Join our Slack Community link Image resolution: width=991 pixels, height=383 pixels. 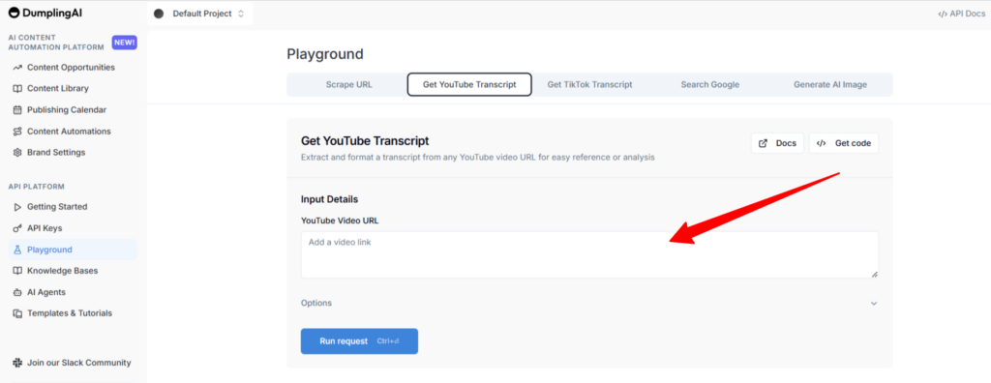(x=73, y=363)
